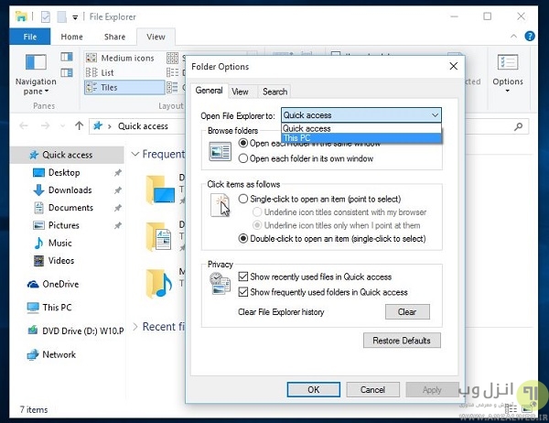Click Clear to erase File Explorer history

point(406,311)
